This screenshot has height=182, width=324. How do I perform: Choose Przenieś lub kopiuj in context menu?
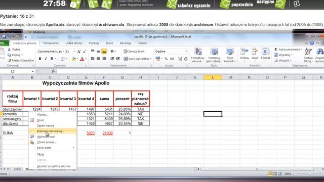pos(53,131)
